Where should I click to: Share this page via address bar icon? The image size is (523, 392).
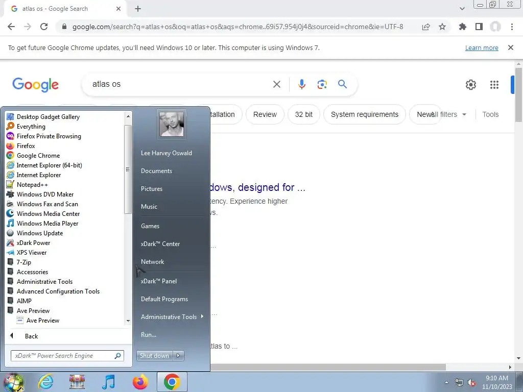point(426,27)
